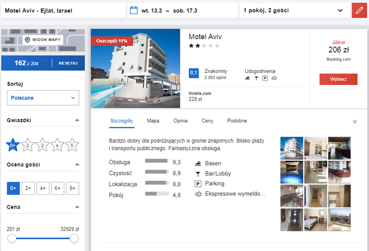
Task: Select guest rating 0+ filter
Action: (13, 188)
